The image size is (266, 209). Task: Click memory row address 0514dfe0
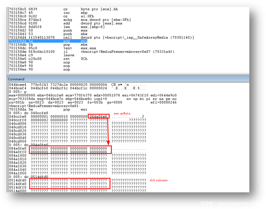(18, 184)
